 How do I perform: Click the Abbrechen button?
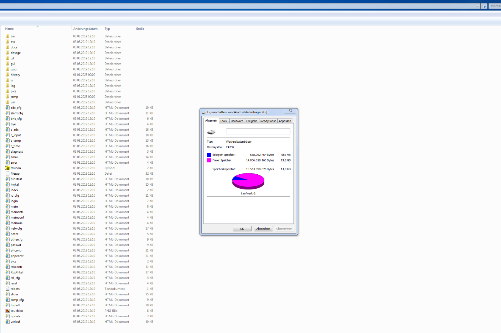coord(263,229)
